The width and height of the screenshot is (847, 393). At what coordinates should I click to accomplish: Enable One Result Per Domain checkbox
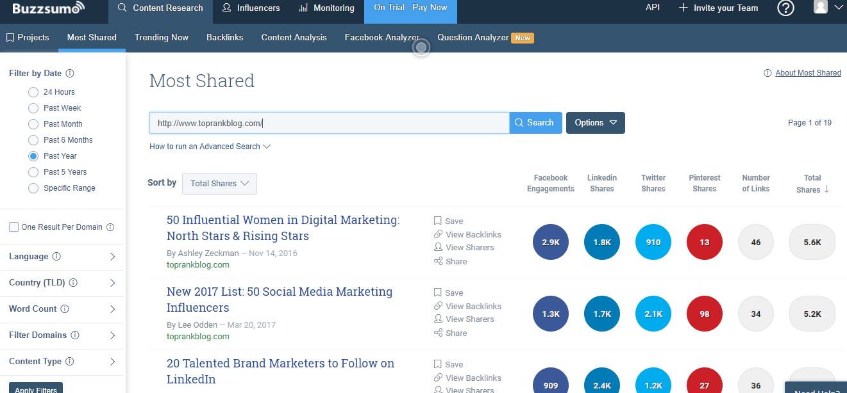[x=13, y=227]
